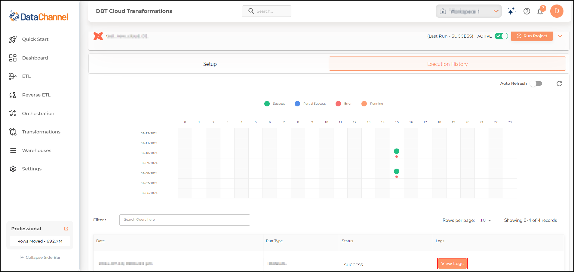The width and height of the screenshot is (574, 272).
Task: Click the View Logs button
Action: 452,264
